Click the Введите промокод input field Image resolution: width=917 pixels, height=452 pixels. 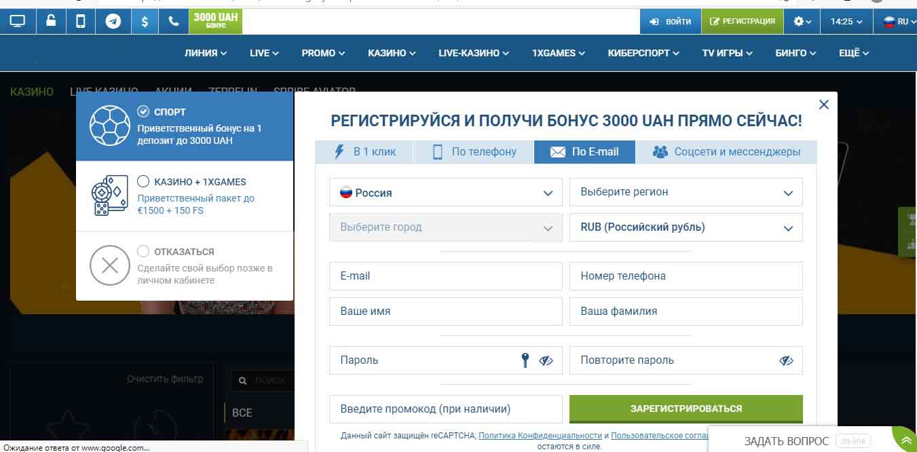click(446, 409)
